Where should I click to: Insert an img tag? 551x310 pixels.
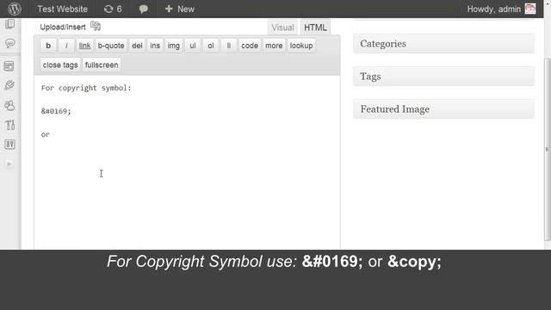(174, 46)
